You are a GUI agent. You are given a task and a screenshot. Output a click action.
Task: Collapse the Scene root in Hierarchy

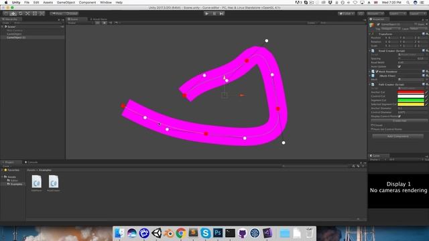3,27
